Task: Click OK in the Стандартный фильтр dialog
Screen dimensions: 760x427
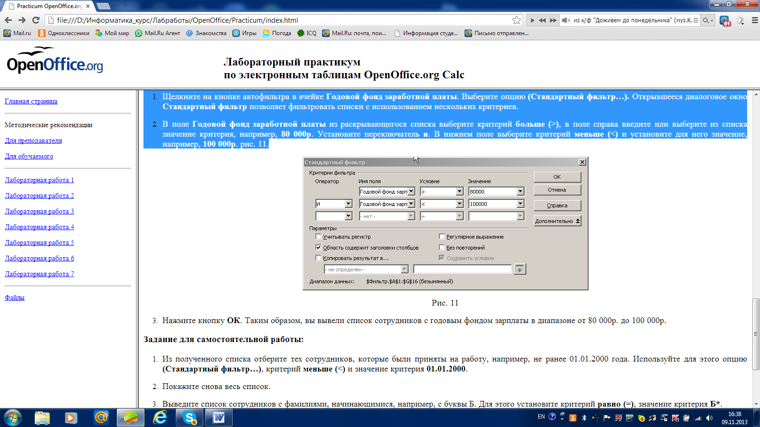Action: 557,176
